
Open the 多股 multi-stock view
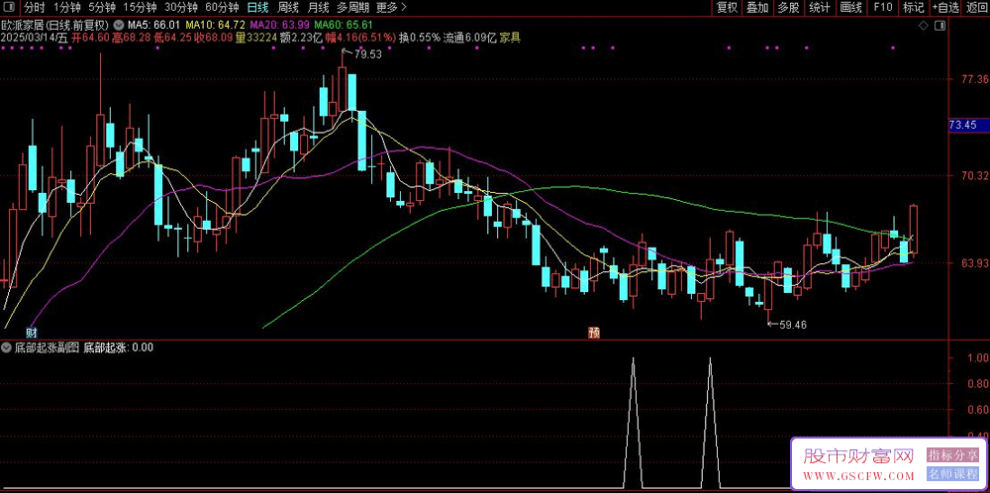[x=788, y=8]
